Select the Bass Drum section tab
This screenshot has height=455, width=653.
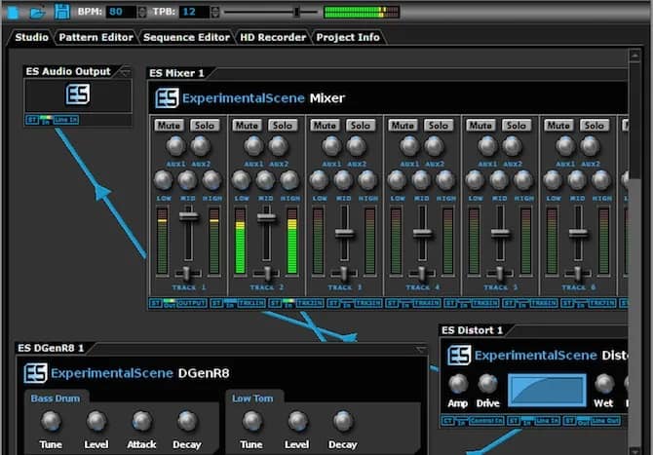(x=56, y=398)
